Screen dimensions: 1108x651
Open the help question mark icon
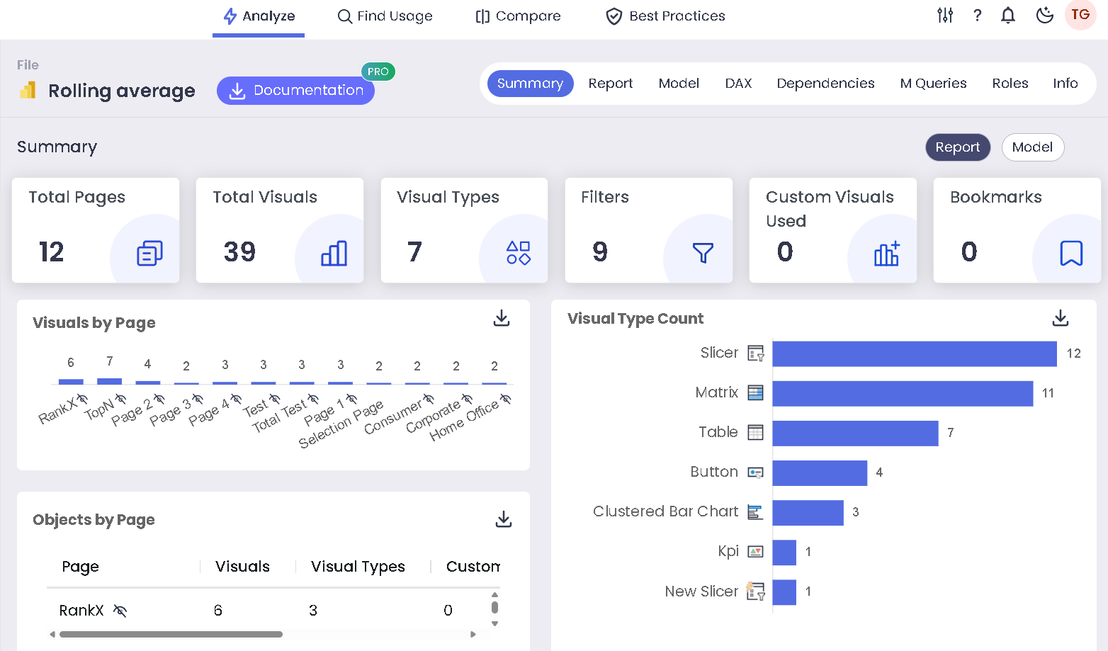tap(977, 16)
